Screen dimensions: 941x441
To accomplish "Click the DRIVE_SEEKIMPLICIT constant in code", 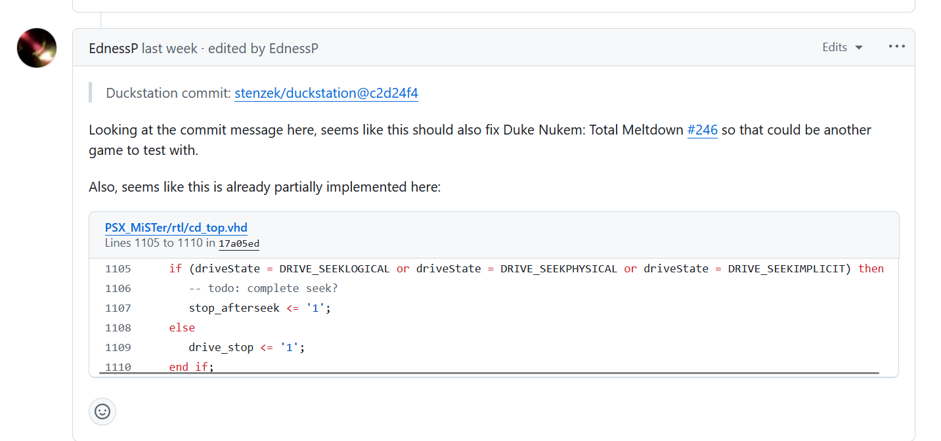I will [786, 268].
